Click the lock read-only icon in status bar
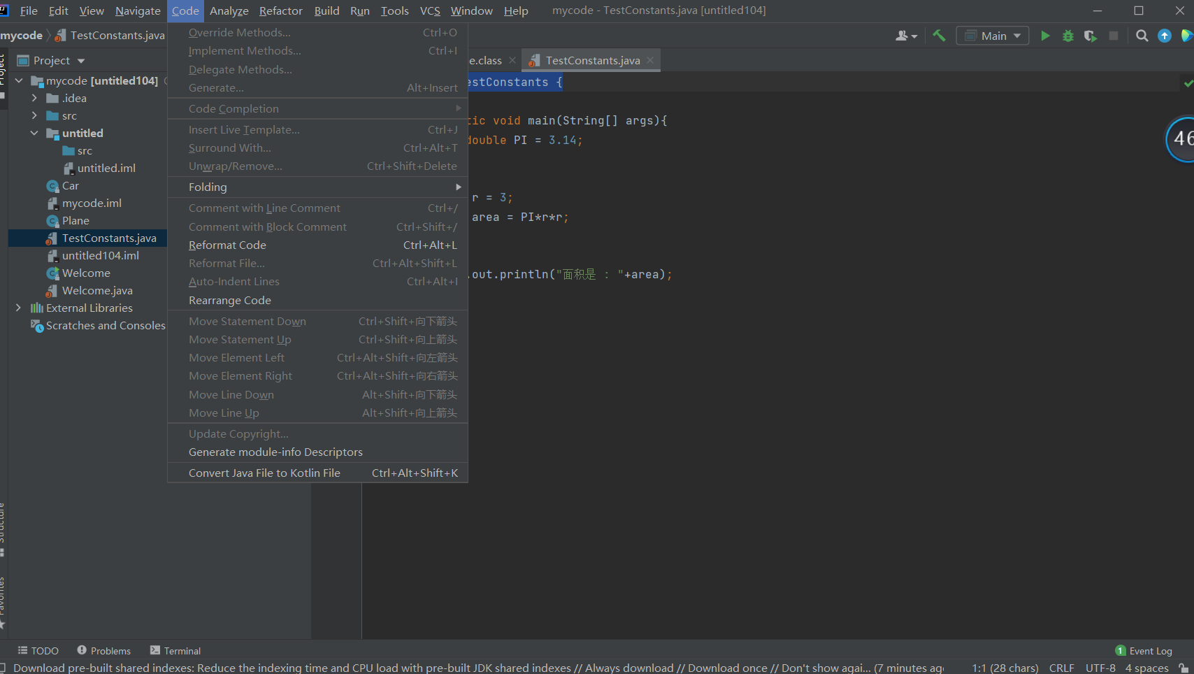Image resolution: width=1194 pixels, height=674 pixels. 1184,668
